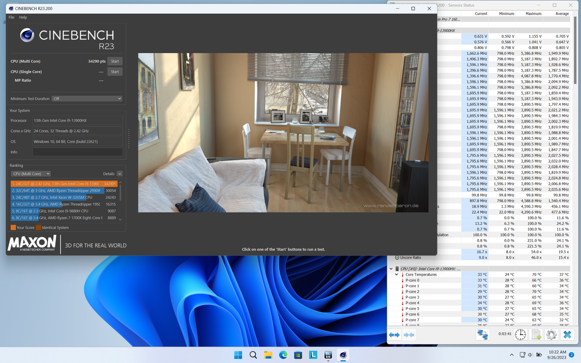The height and width of the screenshot is (363, 581).
Task: Open the Minimum Test Duration dropdown
Action: tap(87, 98)
